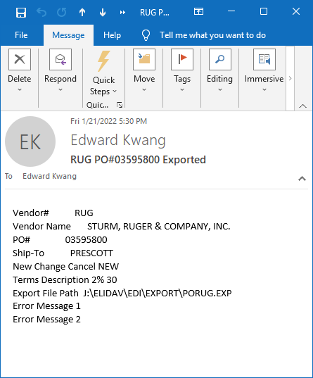Click the Respond envelope icon
Viewport: 313px width, 378px height.
(x=60, y=59)
